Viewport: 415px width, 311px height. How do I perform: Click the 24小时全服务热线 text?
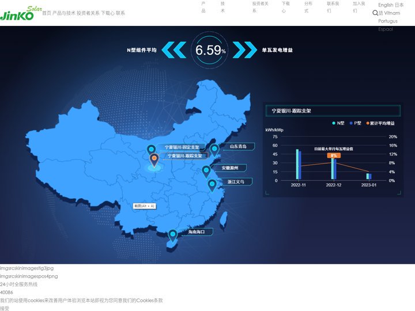pos(18,285)
